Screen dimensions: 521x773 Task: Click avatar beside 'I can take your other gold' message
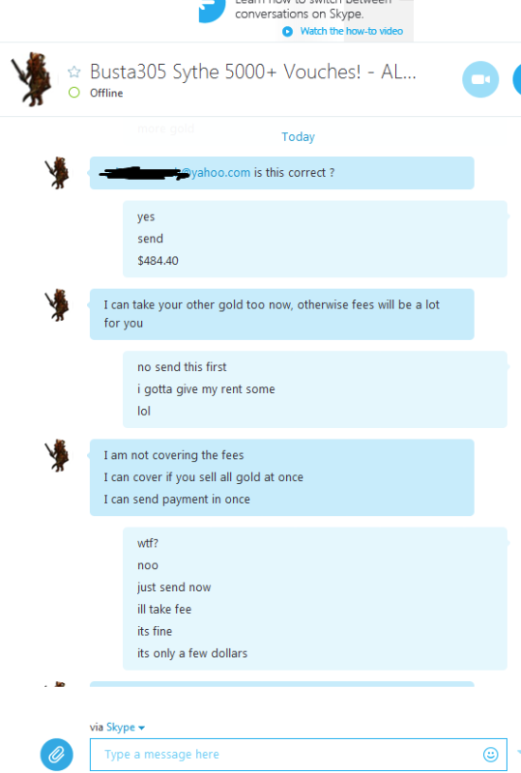point(58,305)
